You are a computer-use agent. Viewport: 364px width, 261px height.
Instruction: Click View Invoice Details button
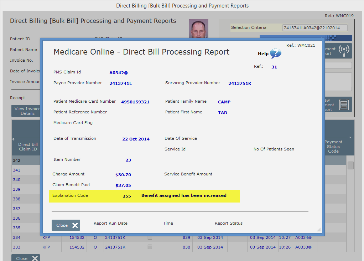(x=26, y=111)
